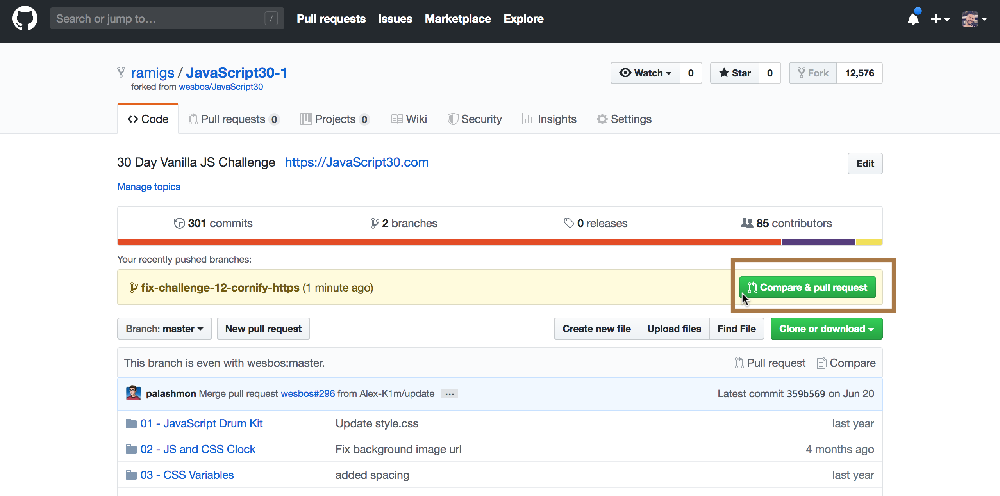Open the Security tab

click(x=475, y=119)
